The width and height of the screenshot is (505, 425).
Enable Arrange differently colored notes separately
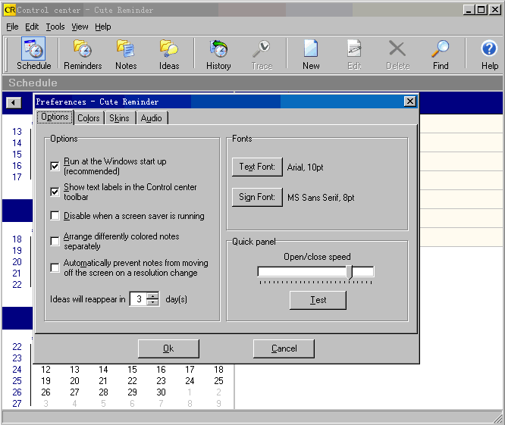(55, 242)
